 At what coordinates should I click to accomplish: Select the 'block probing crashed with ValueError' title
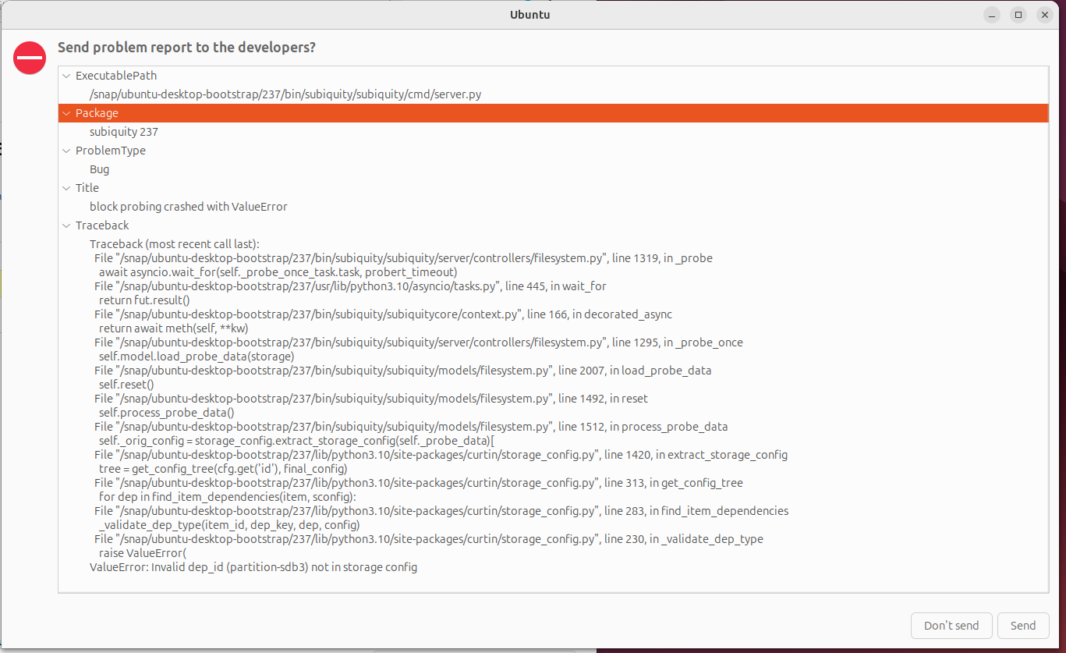189,207
